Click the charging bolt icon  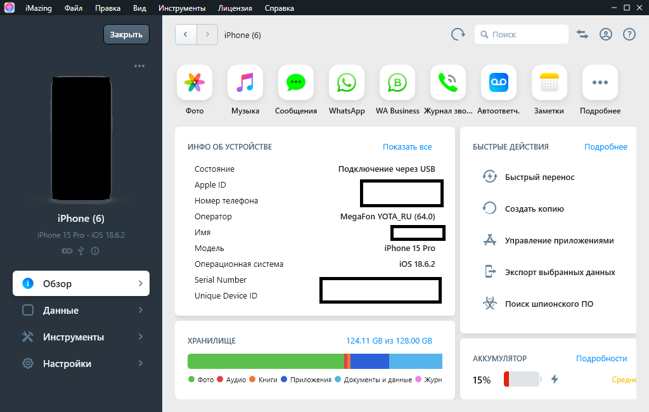[x=555, y=379]
